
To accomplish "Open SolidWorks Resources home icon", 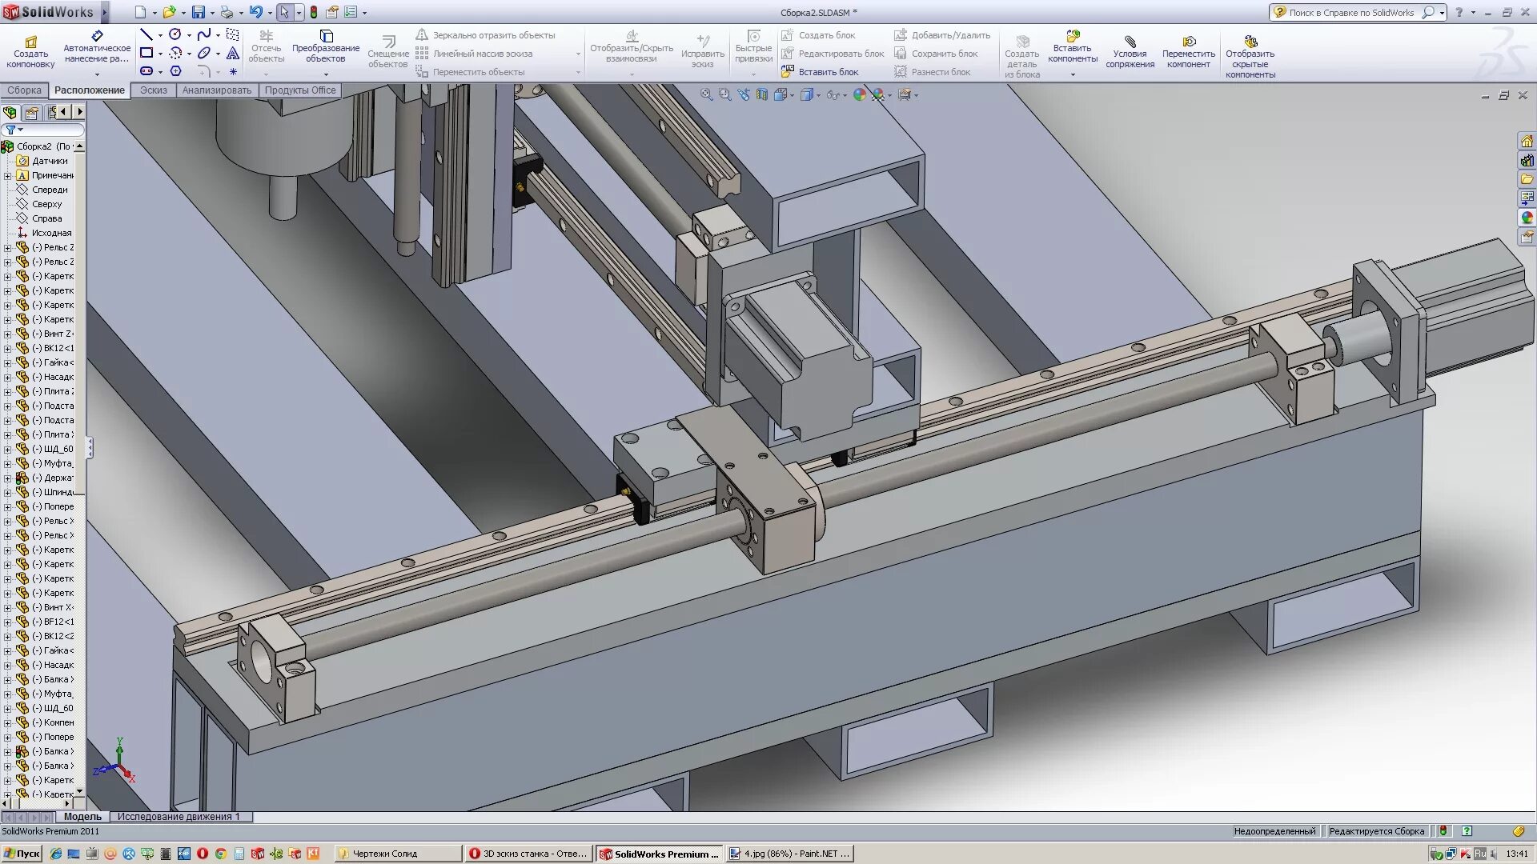I will (x=1527, y=142).
